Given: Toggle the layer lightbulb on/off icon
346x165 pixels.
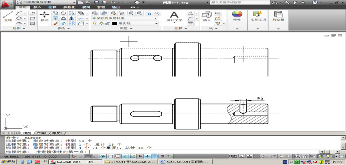Looking at the screenshot, I should coord(94,24).
